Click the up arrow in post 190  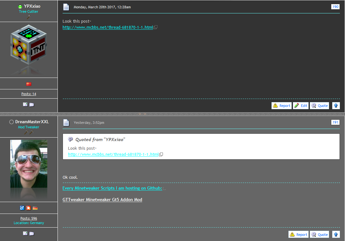(336, 106)
